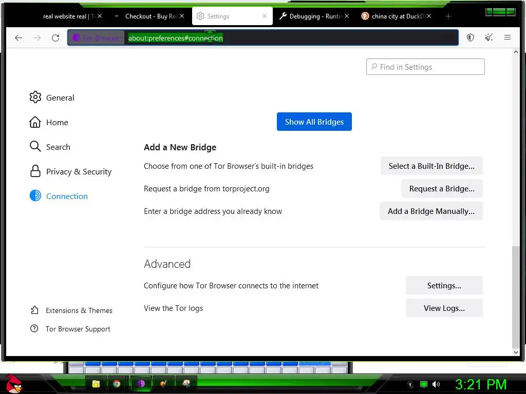This screenshot has width=526, height=394.
Task: Click the Connection onion icon
Action: point(35,195)
